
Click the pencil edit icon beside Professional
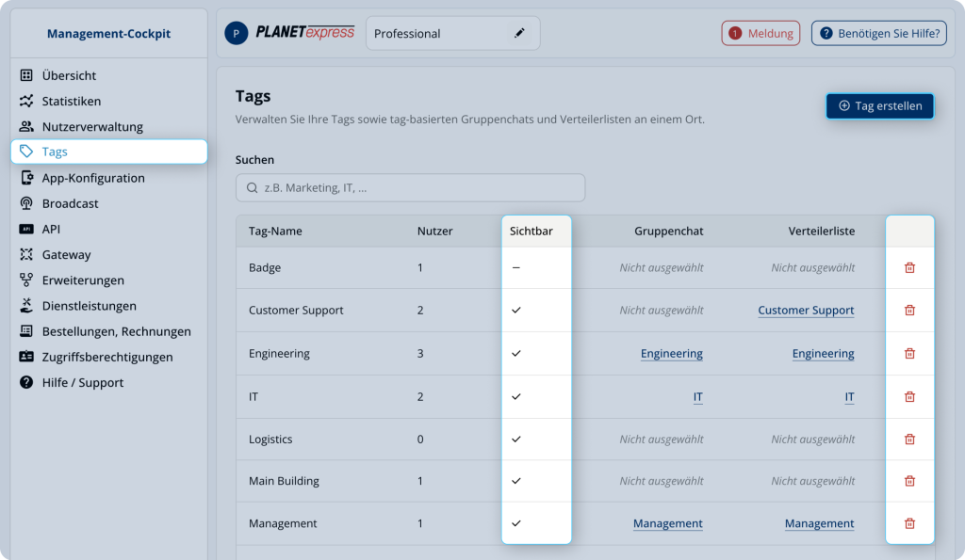(x=519, y=33)
